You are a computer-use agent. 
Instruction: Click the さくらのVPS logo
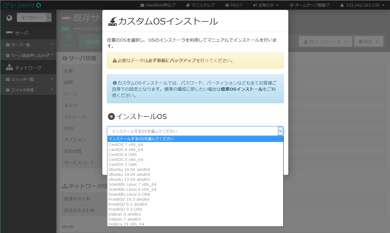(x=20, y=5)
